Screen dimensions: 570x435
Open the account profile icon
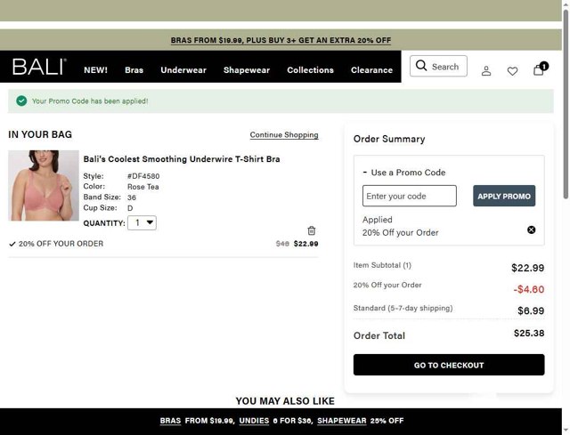tap(486, 70)
